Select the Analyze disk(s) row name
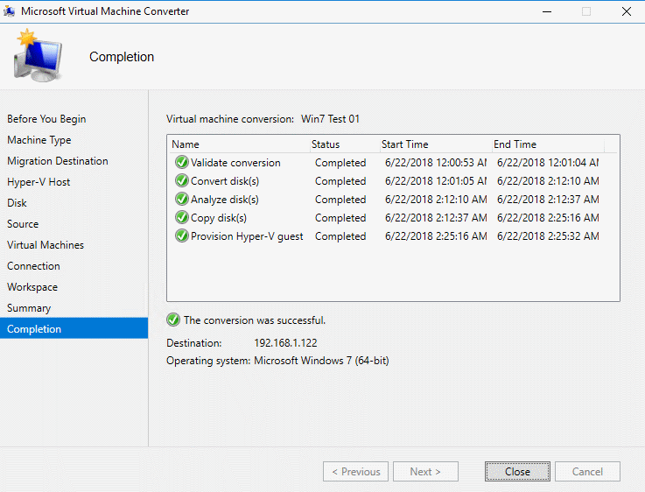 tap(225, 199)
